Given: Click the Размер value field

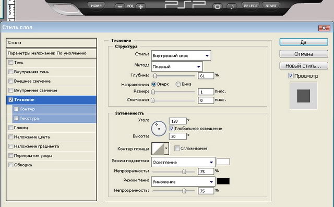Looking at the screenshot, I should [206, 92].
